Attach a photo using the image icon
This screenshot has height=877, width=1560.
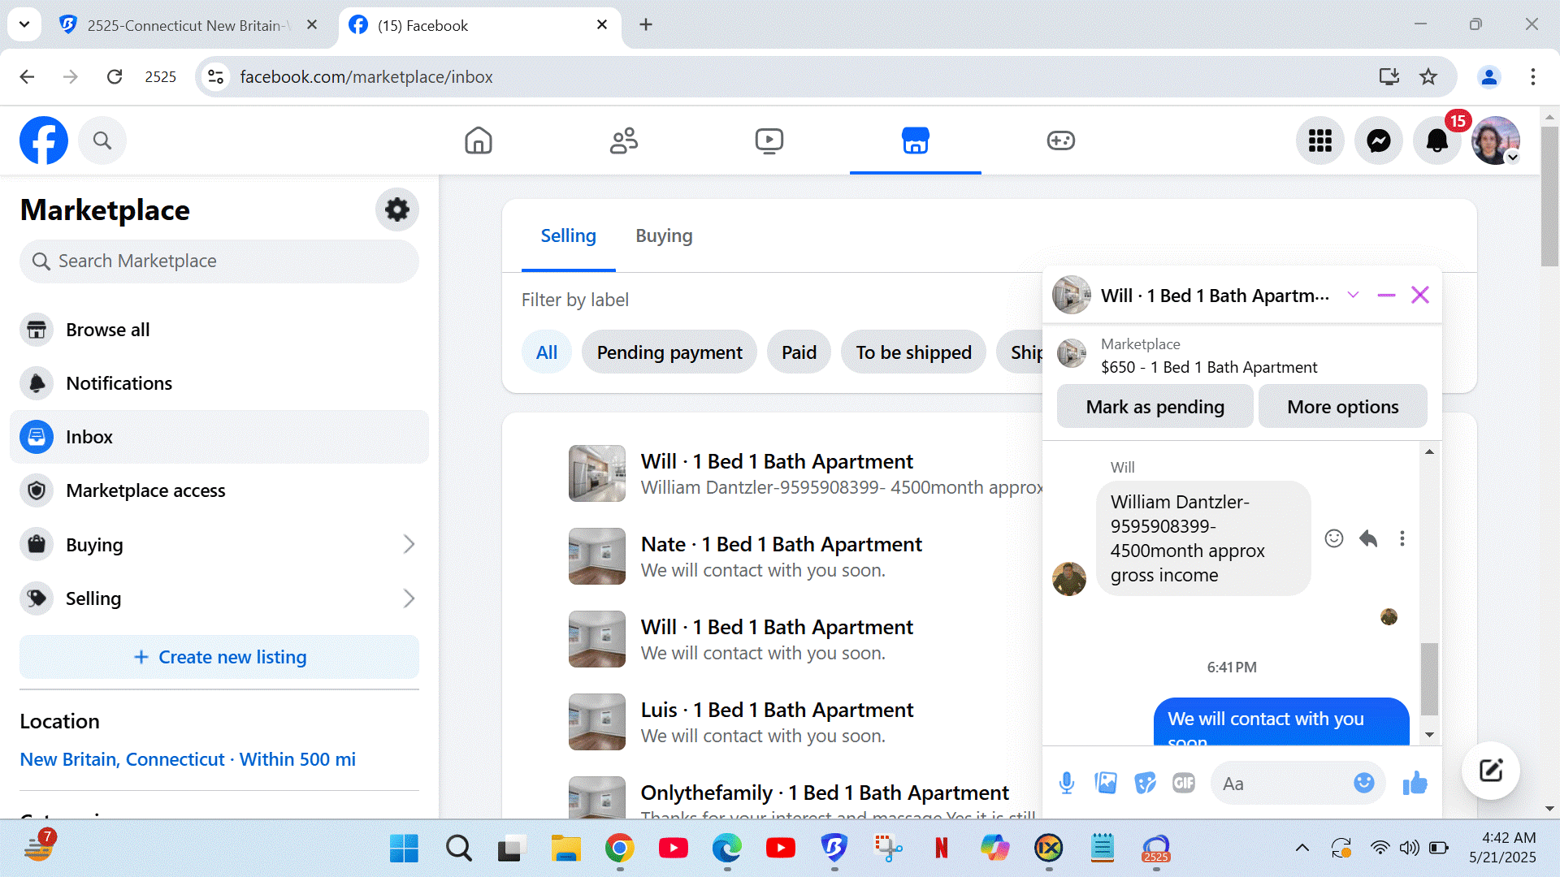click(x=1106, y=783)
